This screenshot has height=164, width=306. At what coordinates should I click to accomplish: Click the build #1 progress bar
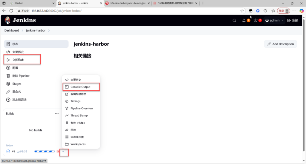pos(45,151)
